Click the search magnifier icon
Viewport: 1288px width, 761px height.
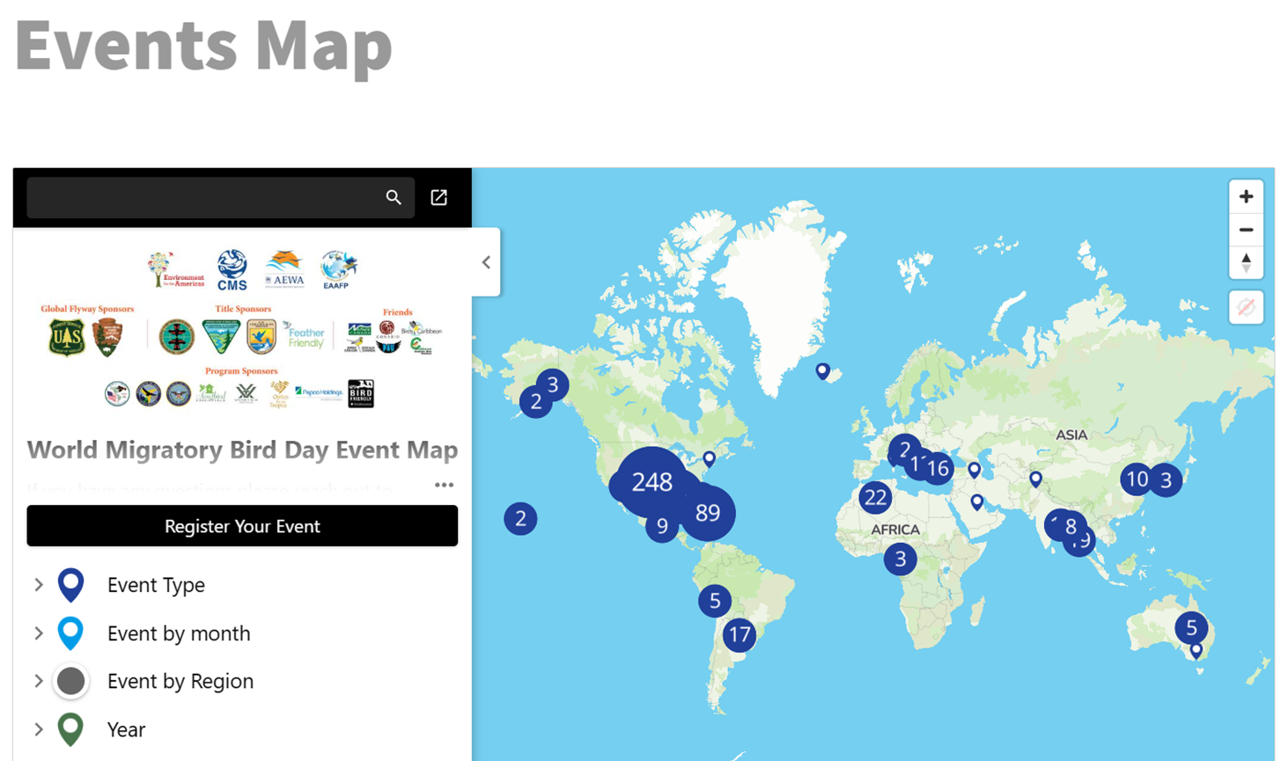(x=394, y=198)
